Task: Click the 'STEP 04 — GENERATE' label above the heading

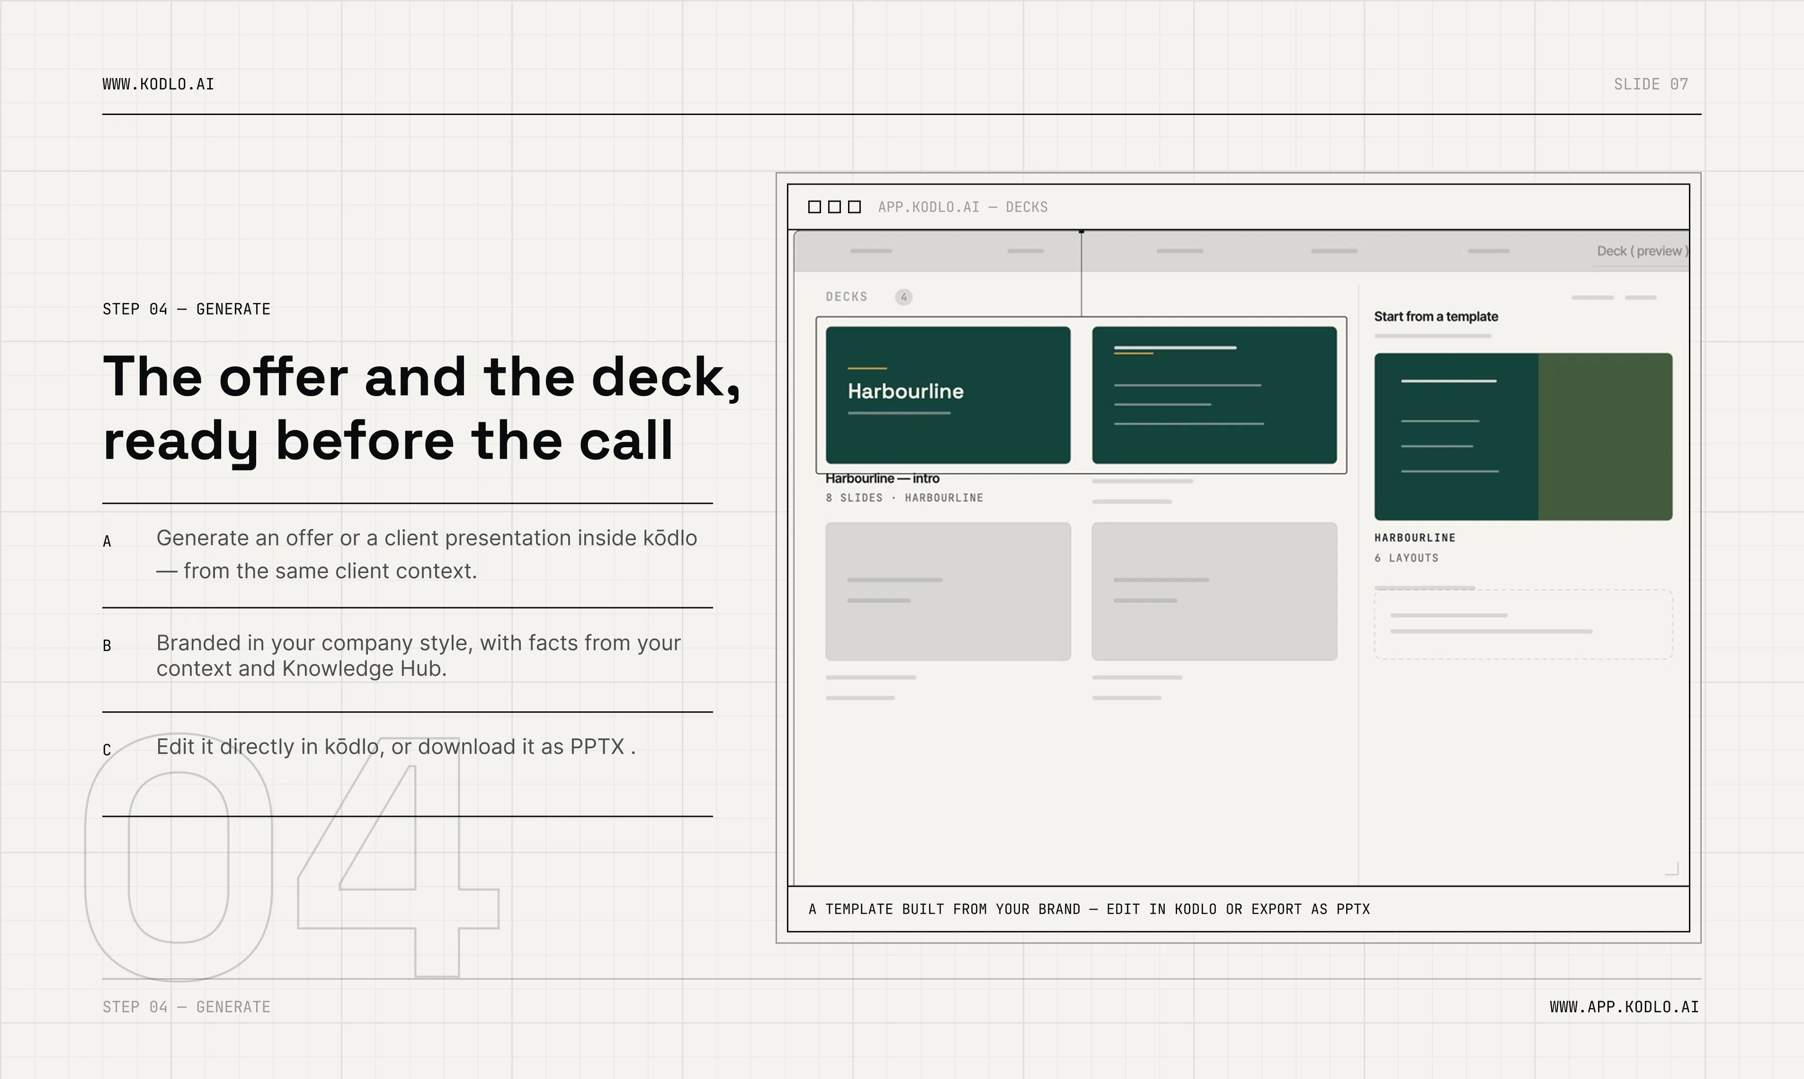Action: point(186,309)
